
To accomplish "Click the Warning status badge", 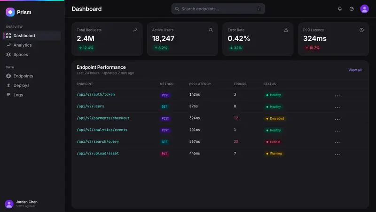I will click(274, 154).
